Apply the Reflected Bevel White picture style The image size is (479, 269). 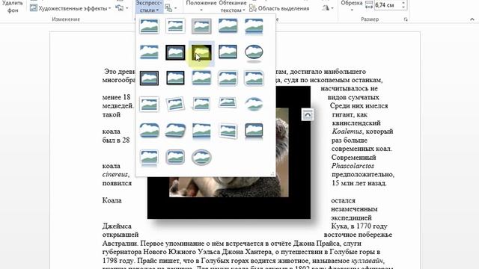(149, 158)
